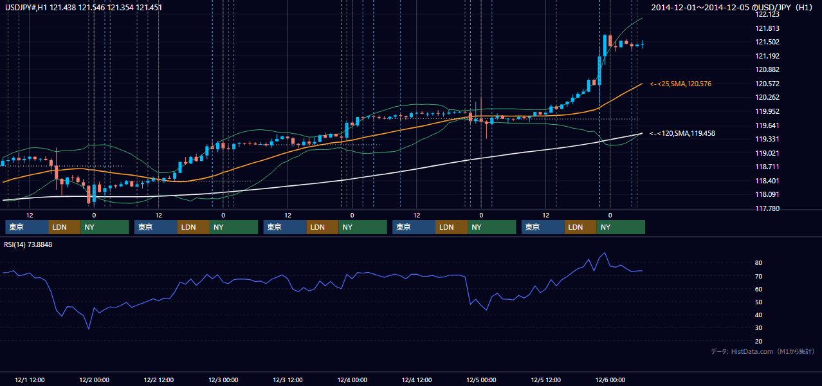Click the HistData.com data source credit
822x386 pixels.
point(763,351)
